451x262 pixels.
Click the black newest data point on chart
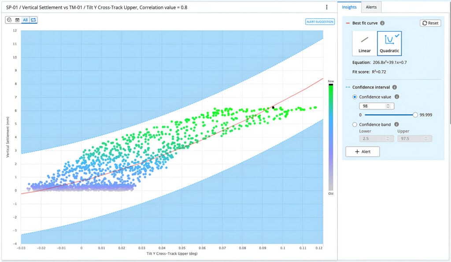click(x=273, y=108)
